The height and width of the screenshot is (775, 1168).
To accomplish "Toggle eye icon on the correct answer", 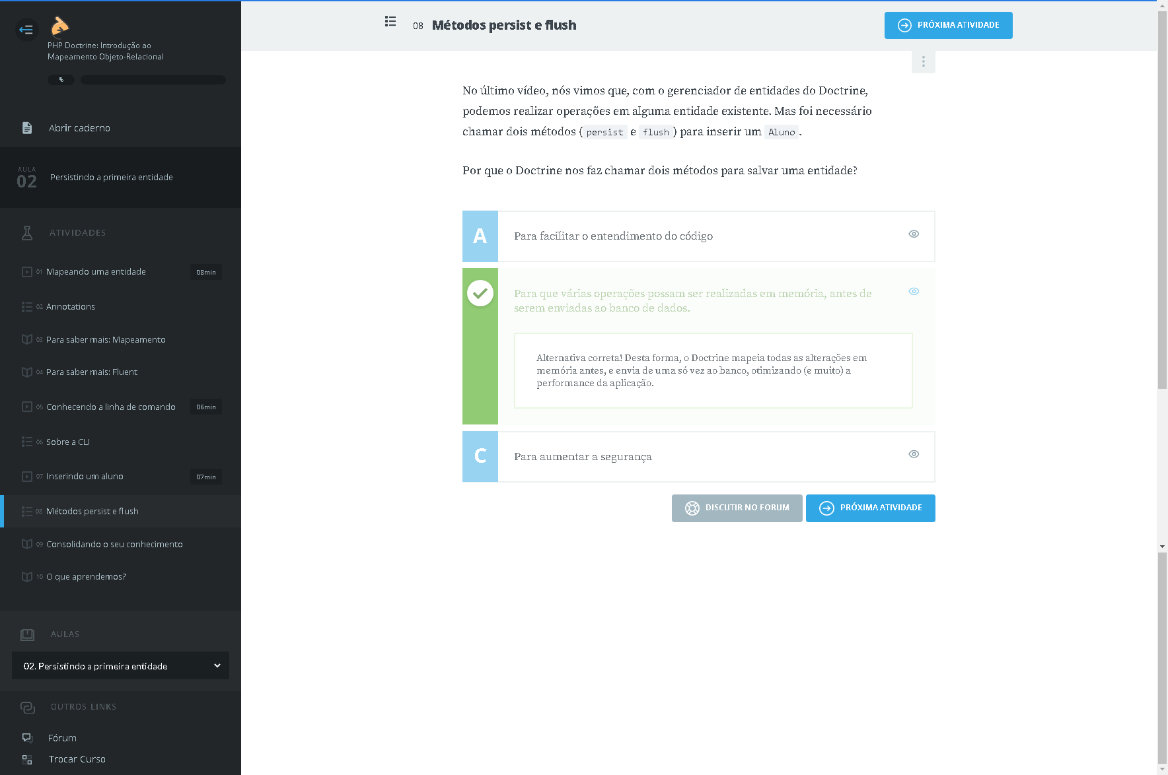I will click(x=914, y=292).
